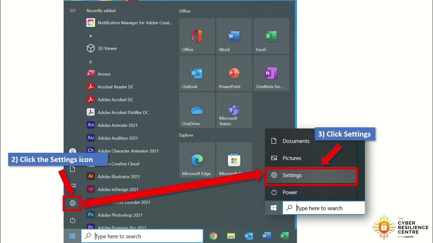Open the Word tile in Start menu
Viewport: 433px width, 243px height.
pos(234,36)
